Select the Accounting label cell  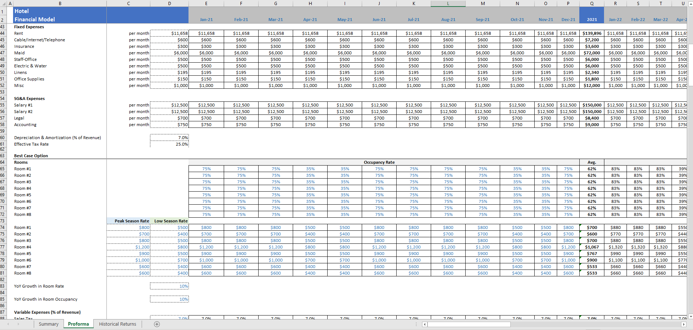click(x=60, y=125)
